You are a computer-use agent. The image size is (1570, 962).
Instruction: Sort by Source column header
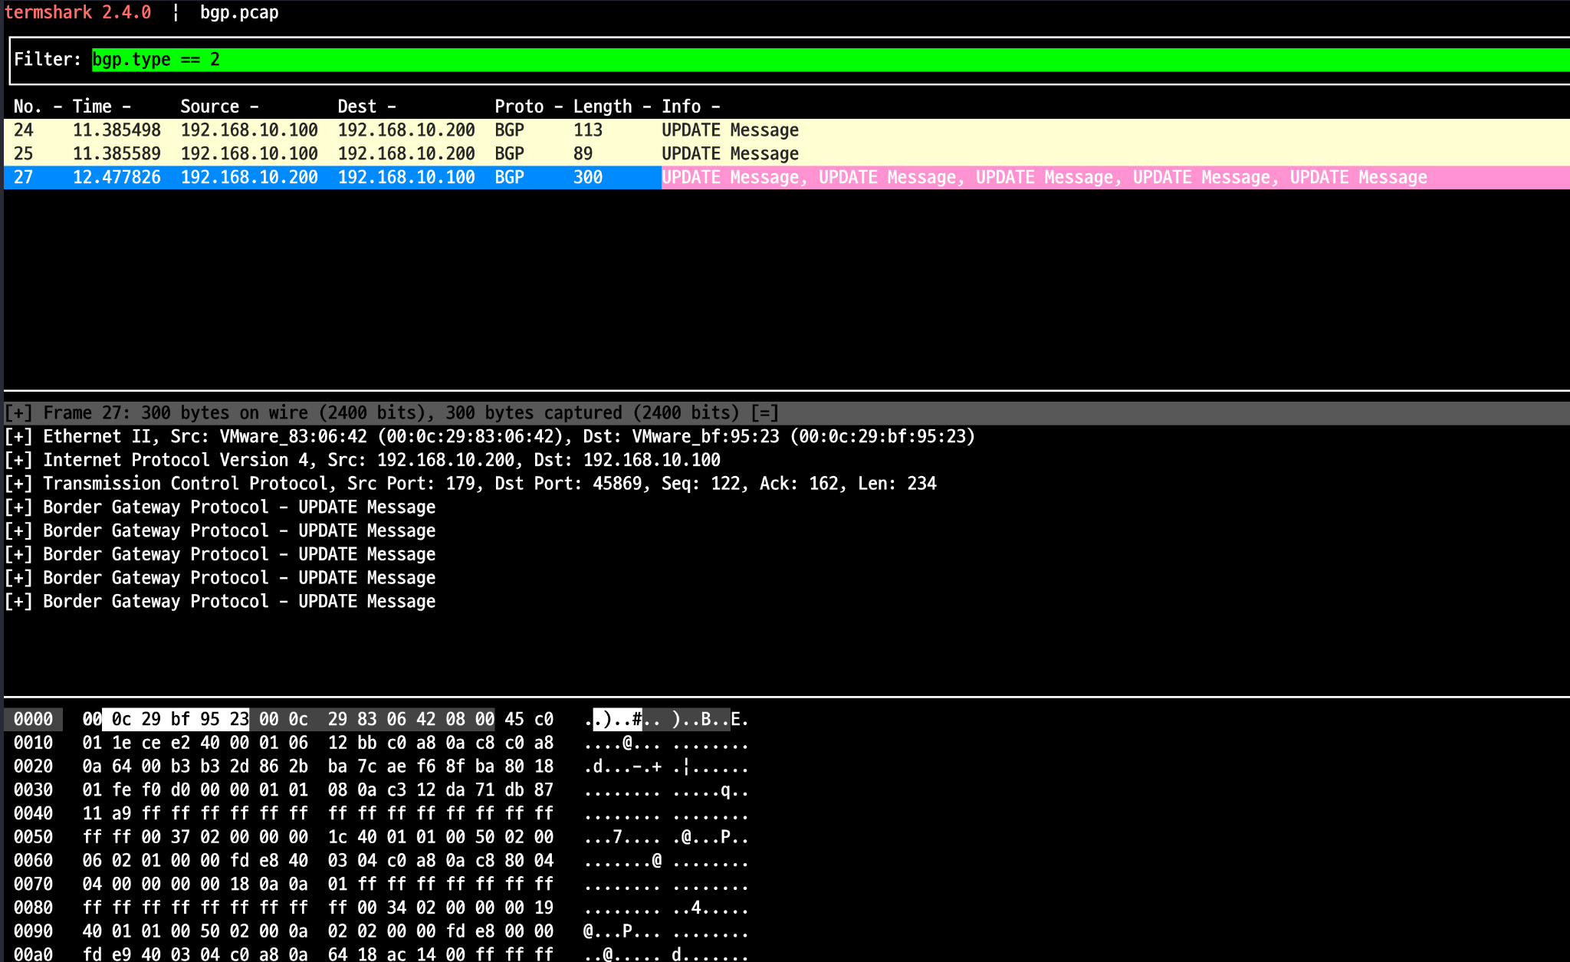click(209, 107)
